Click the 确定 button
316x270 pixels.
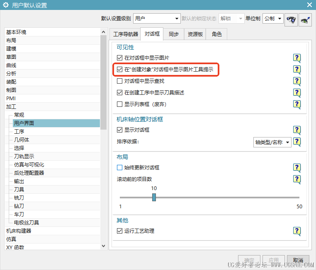tap(249, 260)
